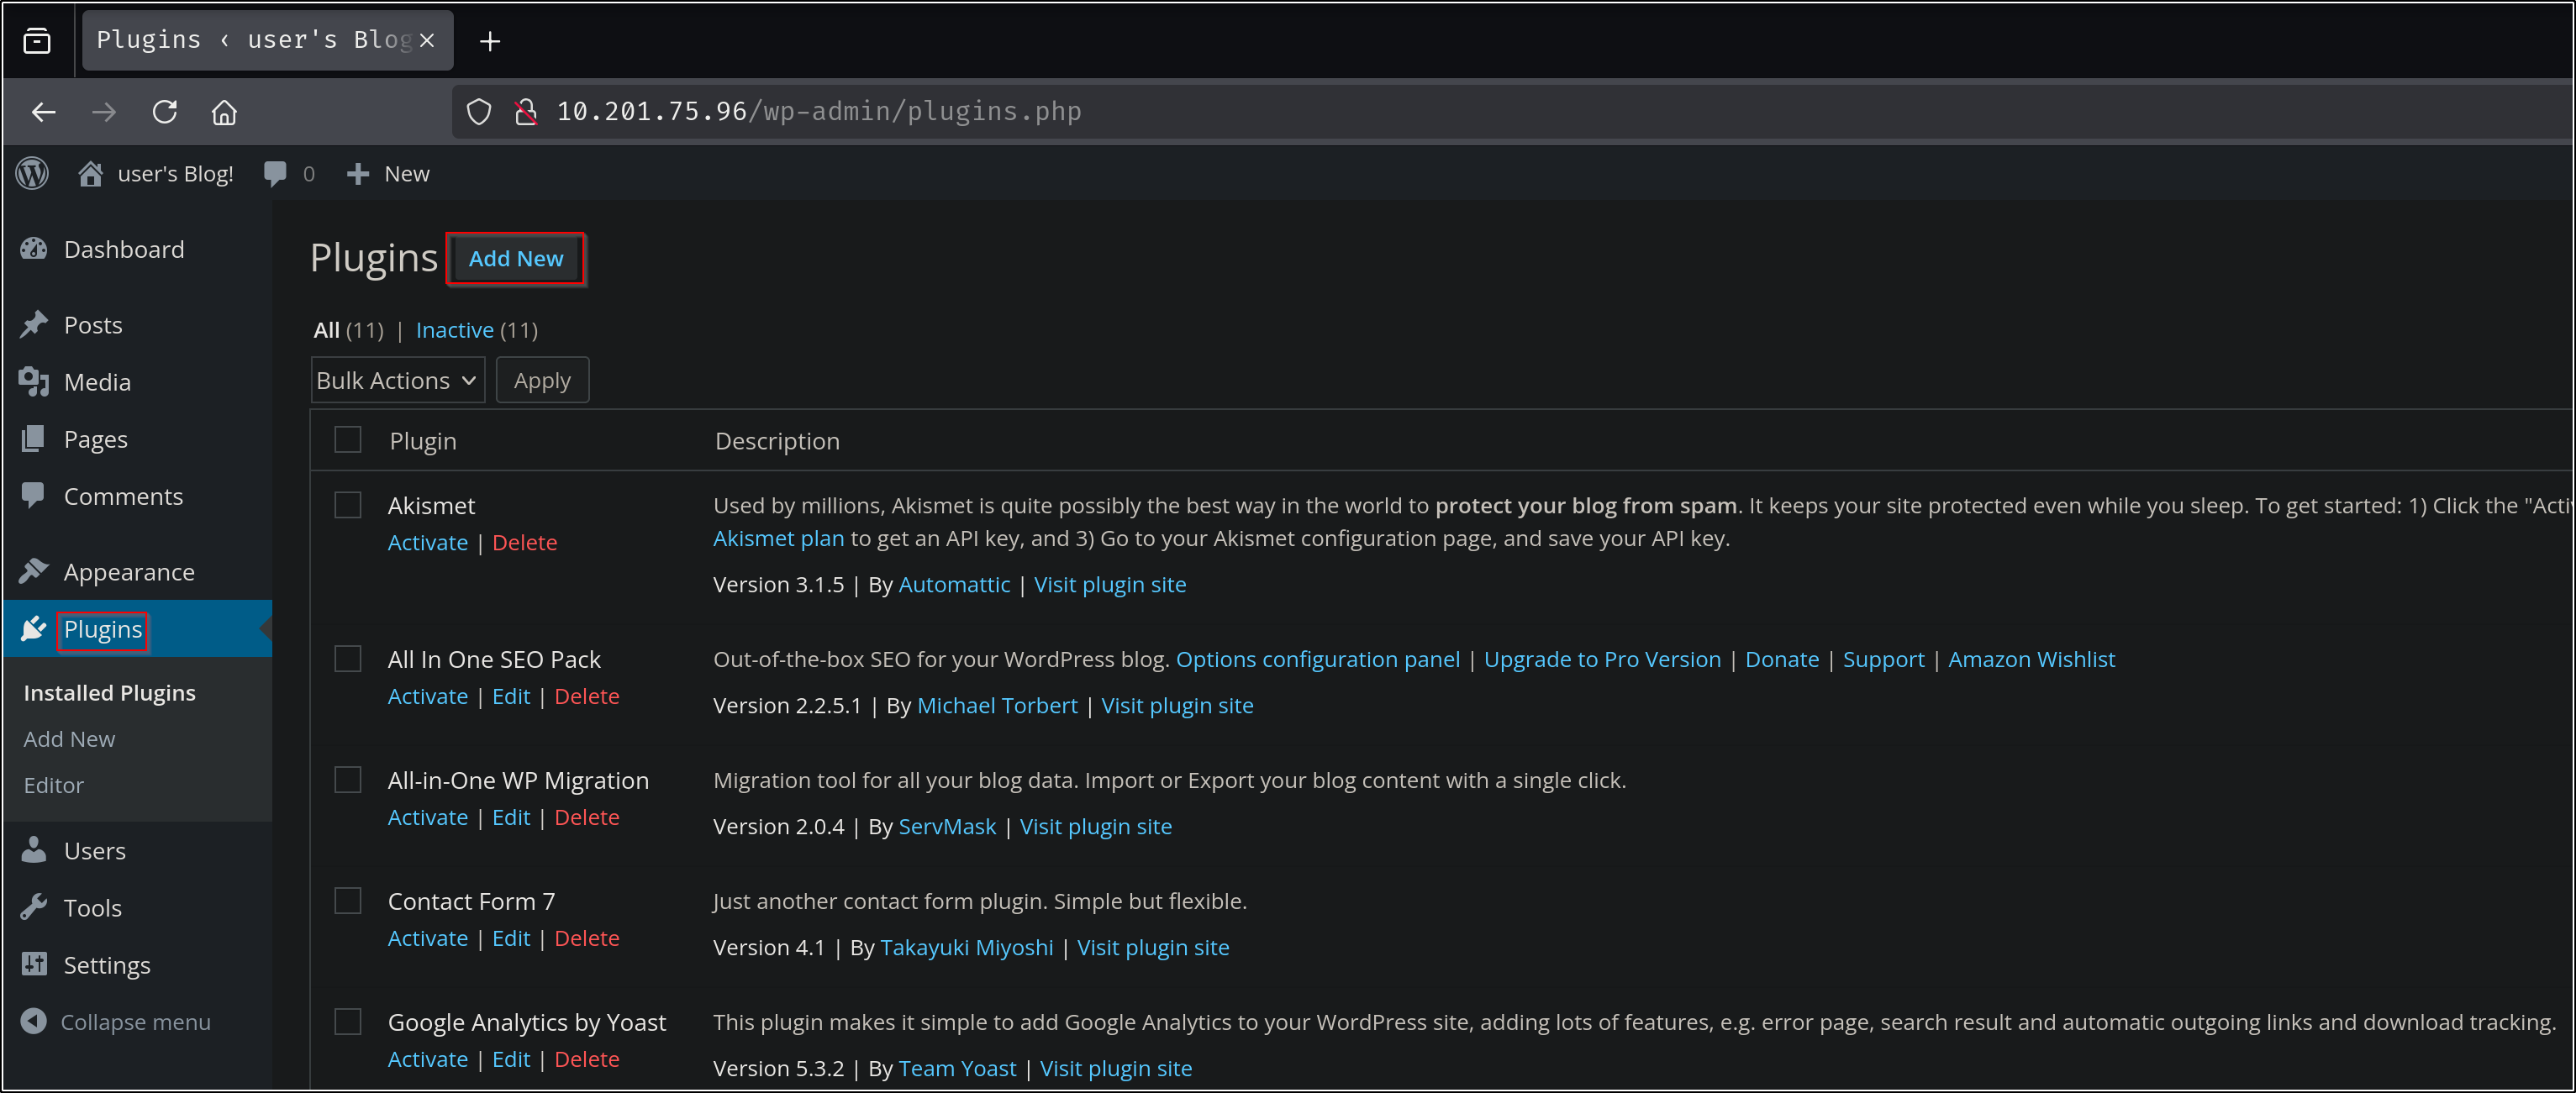Select the Contact Form 7 checkbox
The height and width of the screenshot is (1093, 2576).
coord(347,901)
